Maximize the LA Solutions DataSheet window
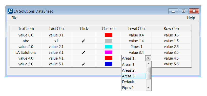207x96 pixels. tap(183, 11)
